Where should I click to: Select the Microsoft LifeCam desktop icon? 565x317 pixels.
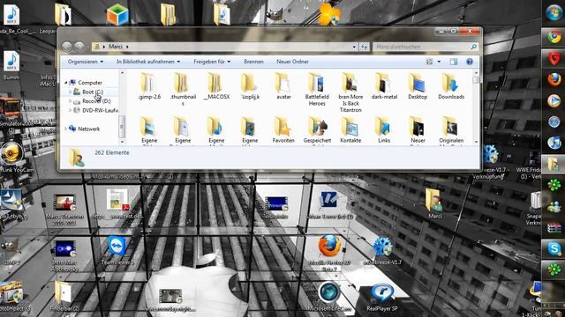[x=329, y=297]
